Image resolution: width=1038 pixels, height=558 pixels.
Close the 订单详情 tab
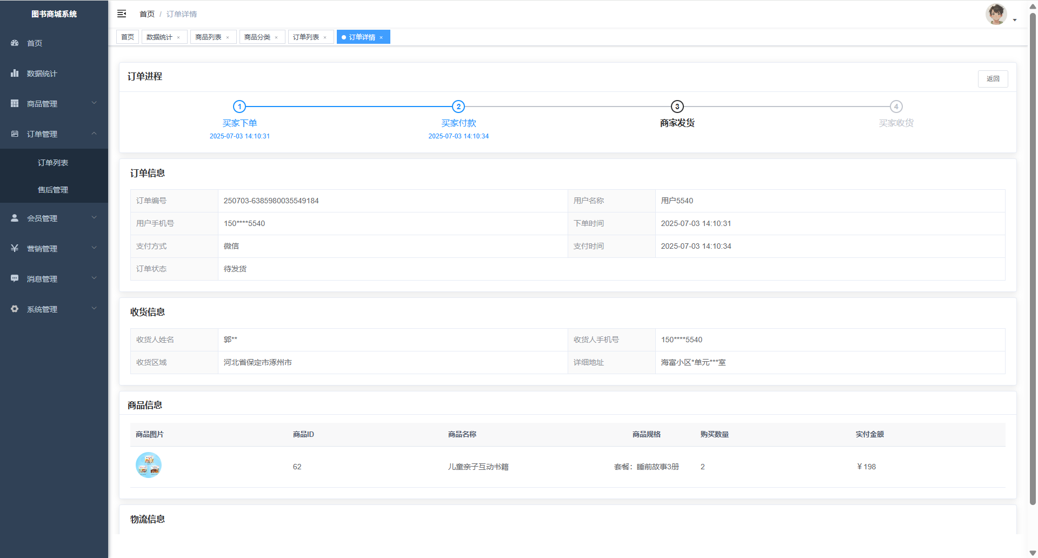[x=381, y=37]
